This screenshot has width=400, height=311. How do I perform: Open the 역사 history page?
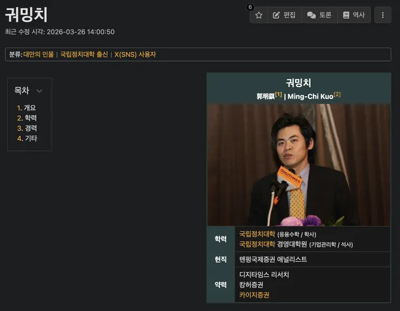click(354, 15)
